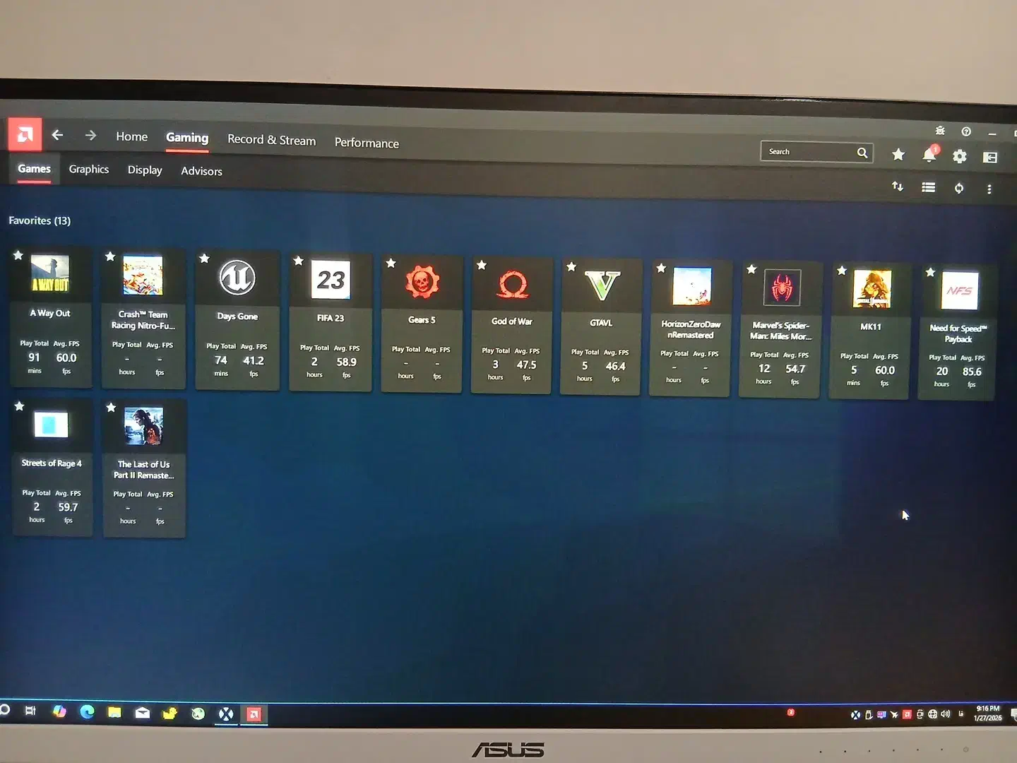The width and height of the screenshot is (1017, 763).
Task: Click the AMD Software icon in the taskbar
Action: [254, 714]
